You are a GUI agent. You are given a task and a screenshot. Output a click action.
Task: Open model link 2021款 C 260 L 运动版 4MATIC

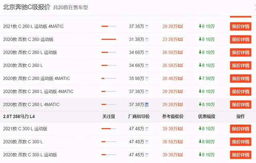point(33,26)
